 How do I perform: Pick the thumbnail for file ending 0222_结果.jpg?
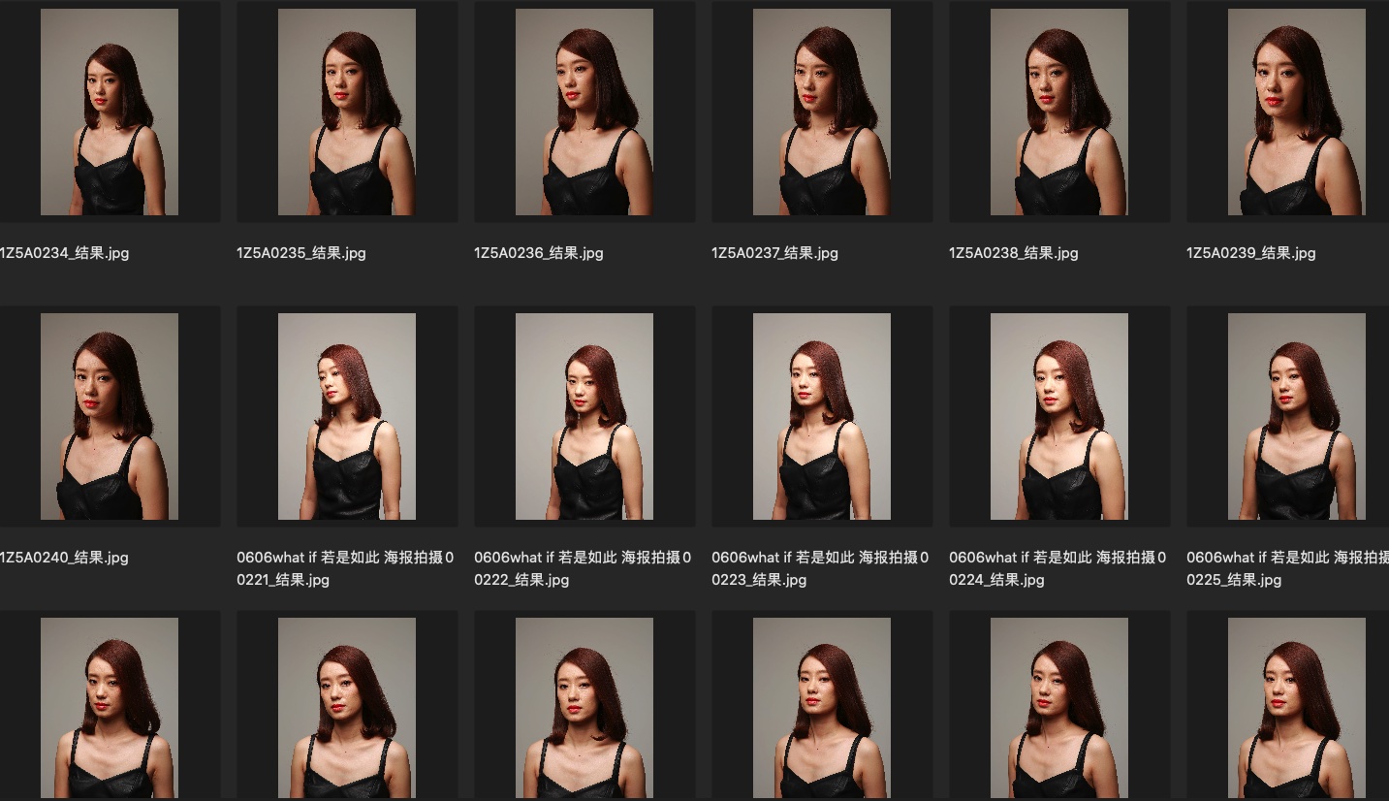click(x=584, y=416)
